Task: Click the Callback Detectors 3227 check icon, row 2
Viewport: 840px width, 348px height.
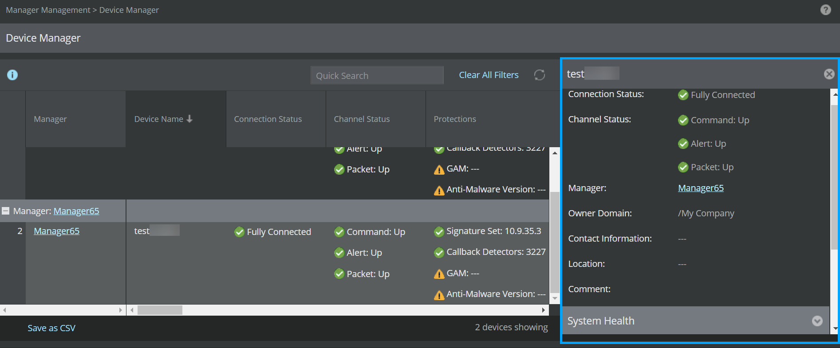Action: pos(439,253)
